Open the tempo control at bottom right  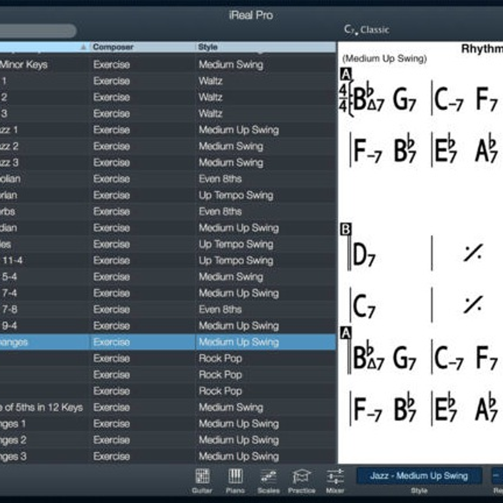(x=497, y=476)
